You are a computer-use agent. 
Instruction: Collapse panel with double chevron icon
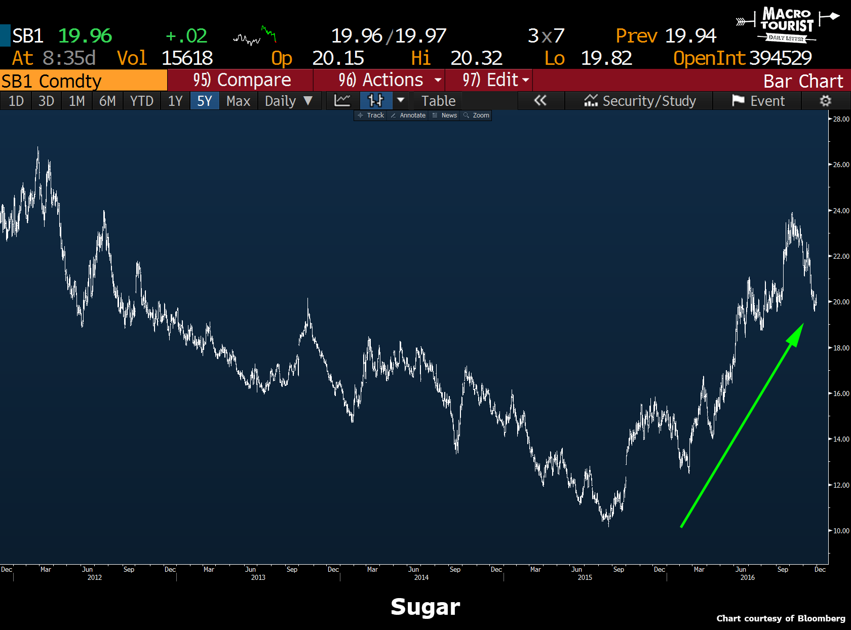click(x=540, y=101)
